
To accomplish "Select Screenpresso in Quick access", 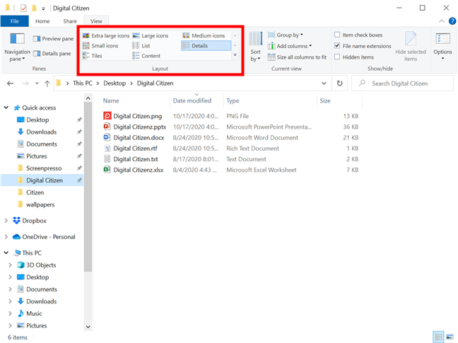I will [44, 168].
